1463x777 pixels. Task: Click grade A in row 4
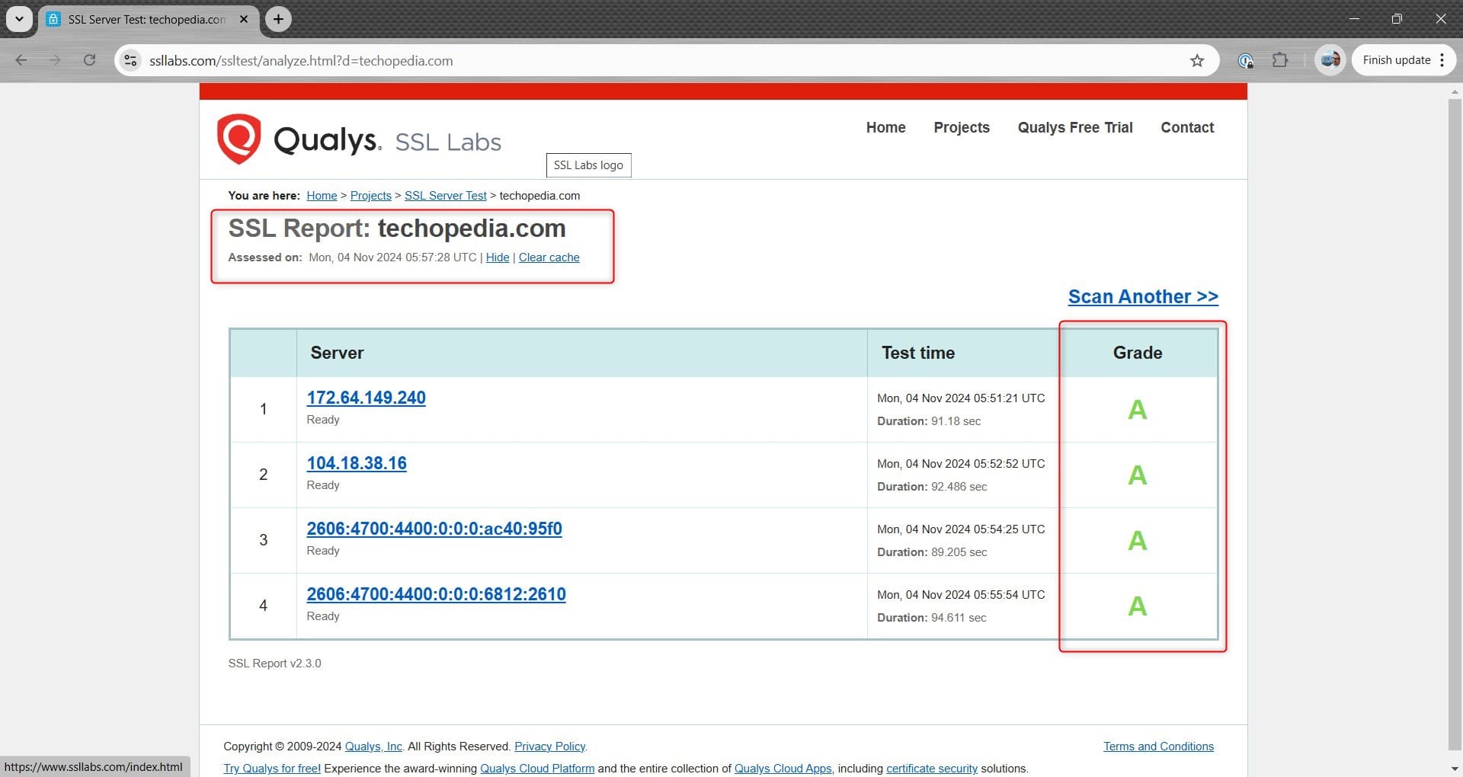pos(1138,606)
